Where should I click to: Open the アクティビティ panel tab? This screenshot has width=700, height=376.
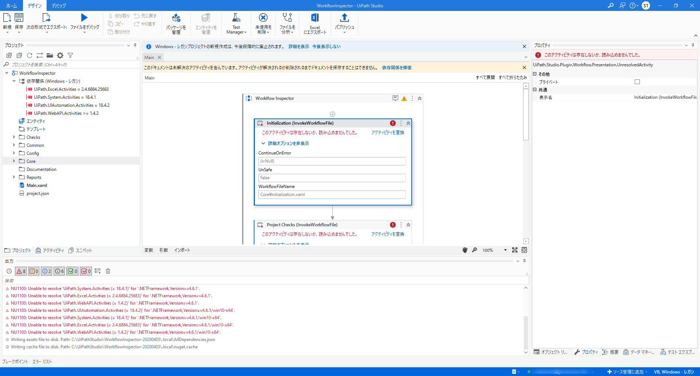click(x=50, y=250)
